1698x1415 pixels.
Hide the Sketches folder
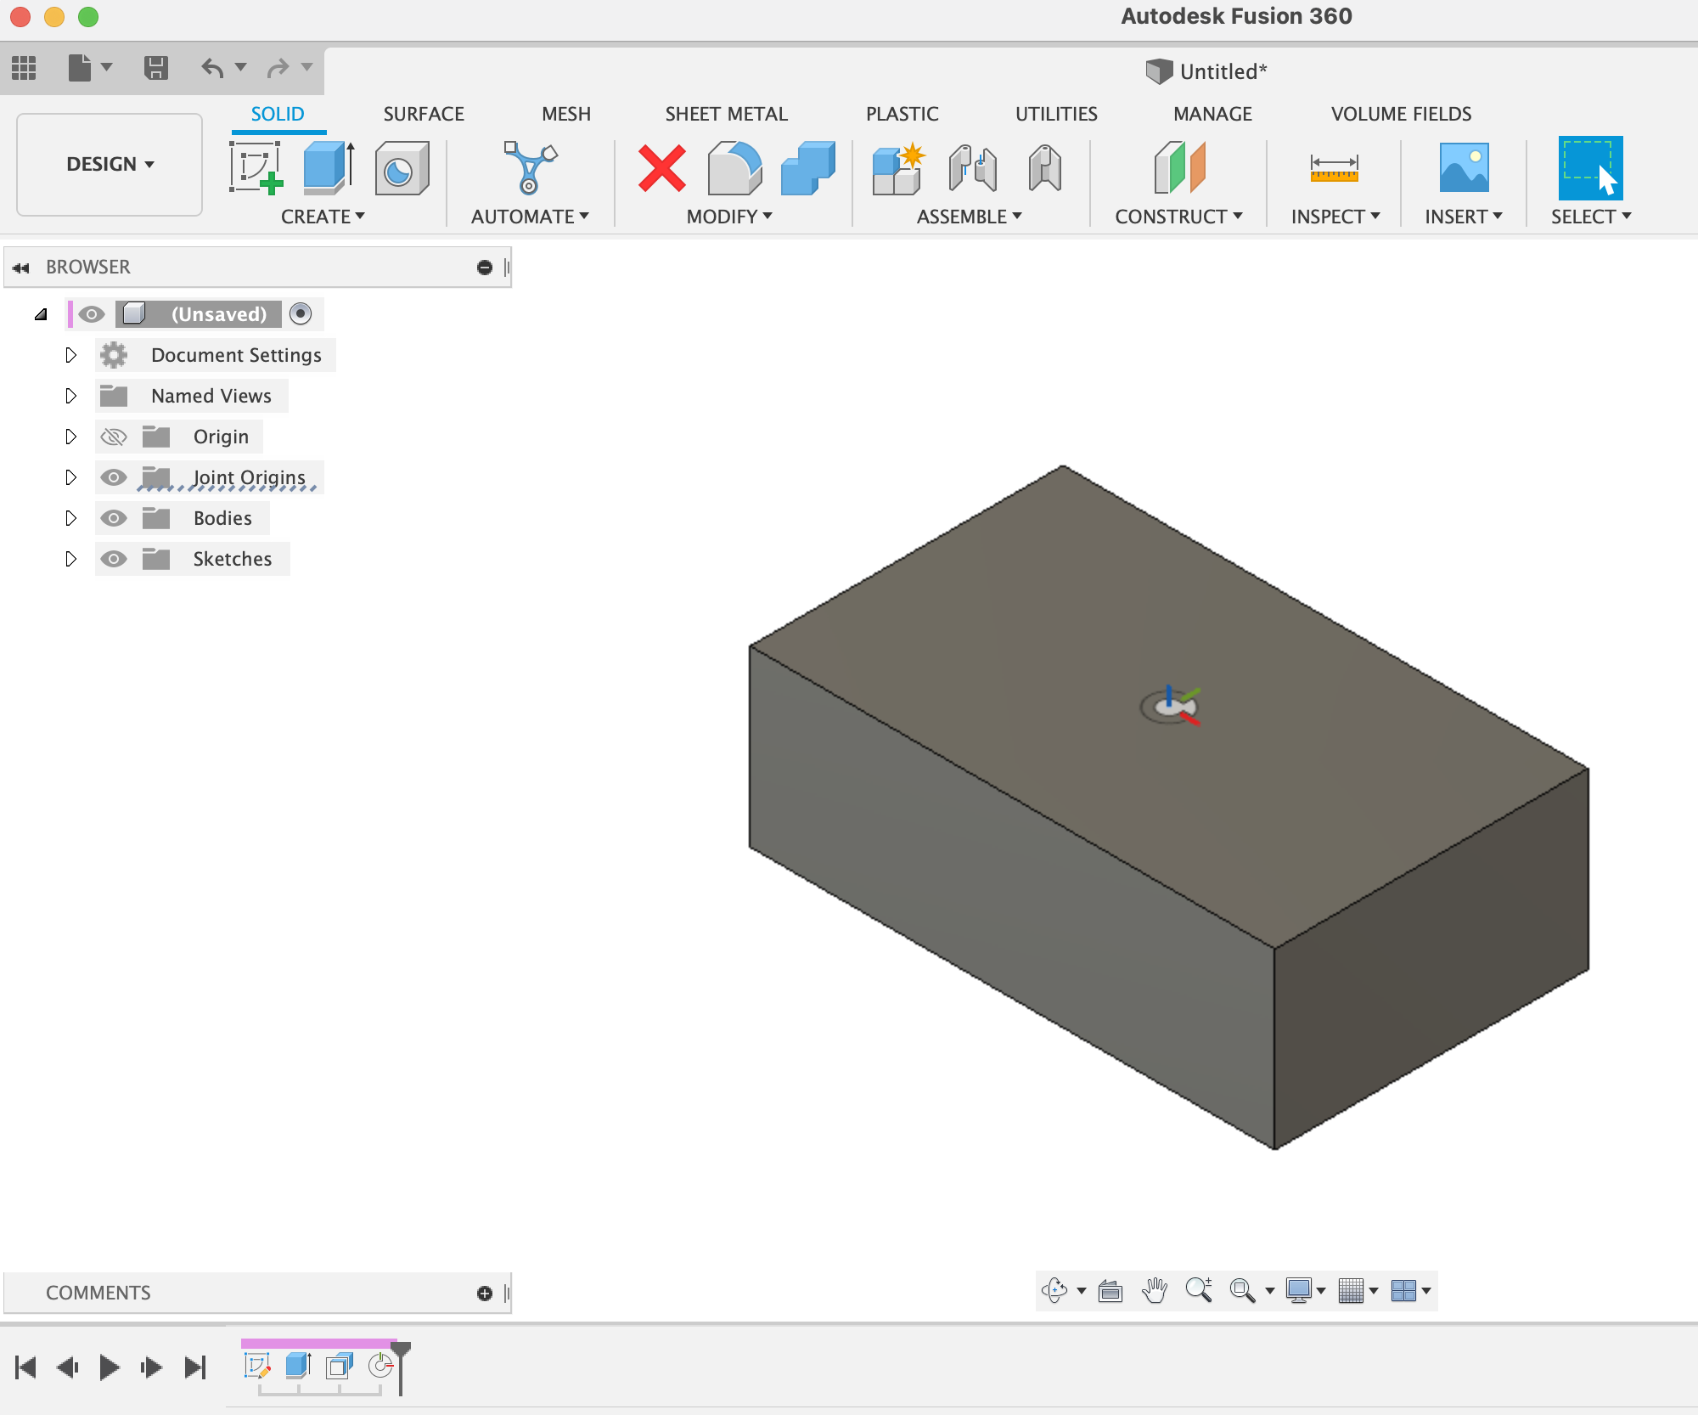tap(115, 558)
